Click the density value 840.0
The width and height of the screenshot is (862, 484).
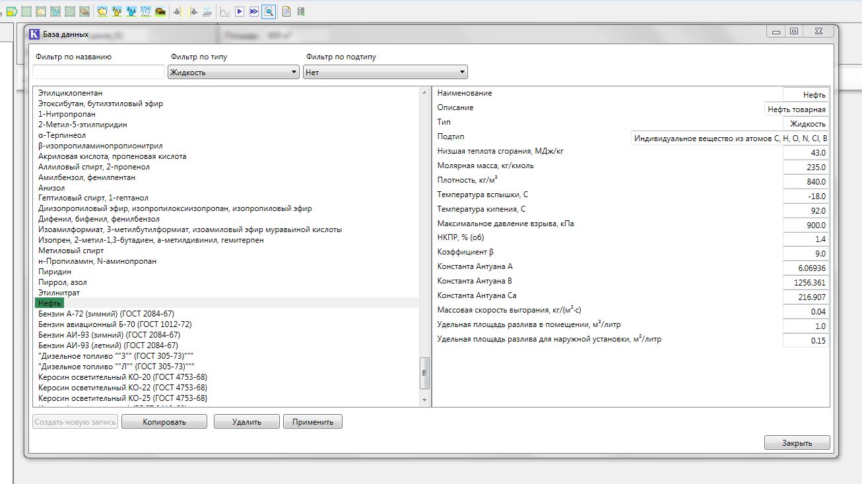pyautogui.click(x=806, y=182)
